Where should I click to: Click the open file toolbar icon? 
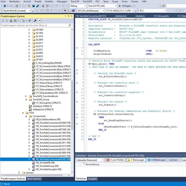[x=29, y=6]
